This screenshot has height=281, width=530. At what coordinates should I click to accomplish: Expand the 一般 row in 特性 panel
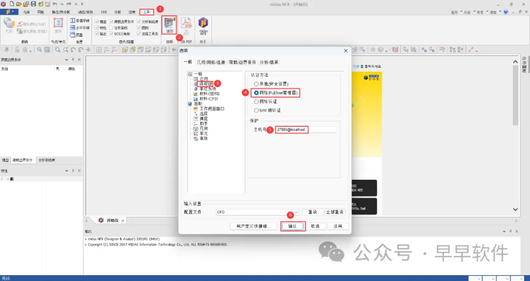pyautogui.click(x=2, y=179)
